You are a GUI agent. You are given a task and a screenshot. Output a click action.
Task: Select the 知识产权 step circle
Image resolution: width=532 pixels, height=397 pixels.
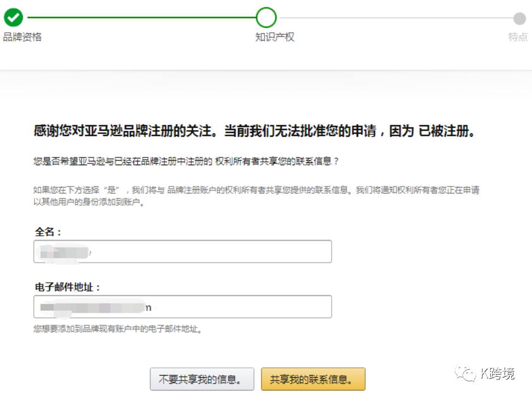tap(266, 17)
